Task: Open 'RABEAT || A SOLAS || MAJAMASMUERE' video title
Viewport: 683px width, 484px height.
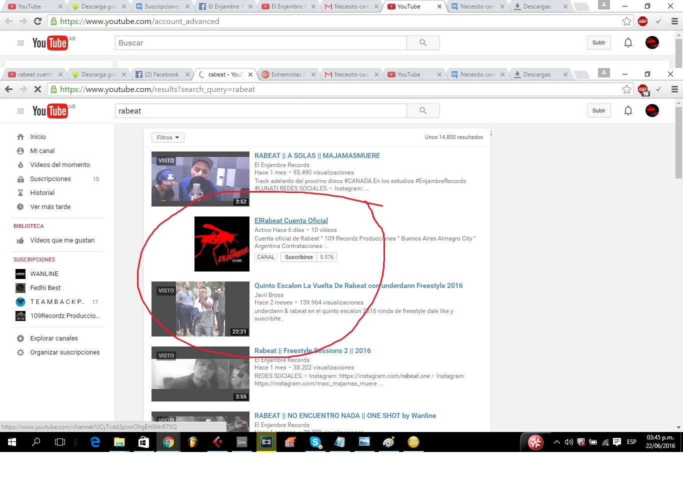Action: point(317,155)
